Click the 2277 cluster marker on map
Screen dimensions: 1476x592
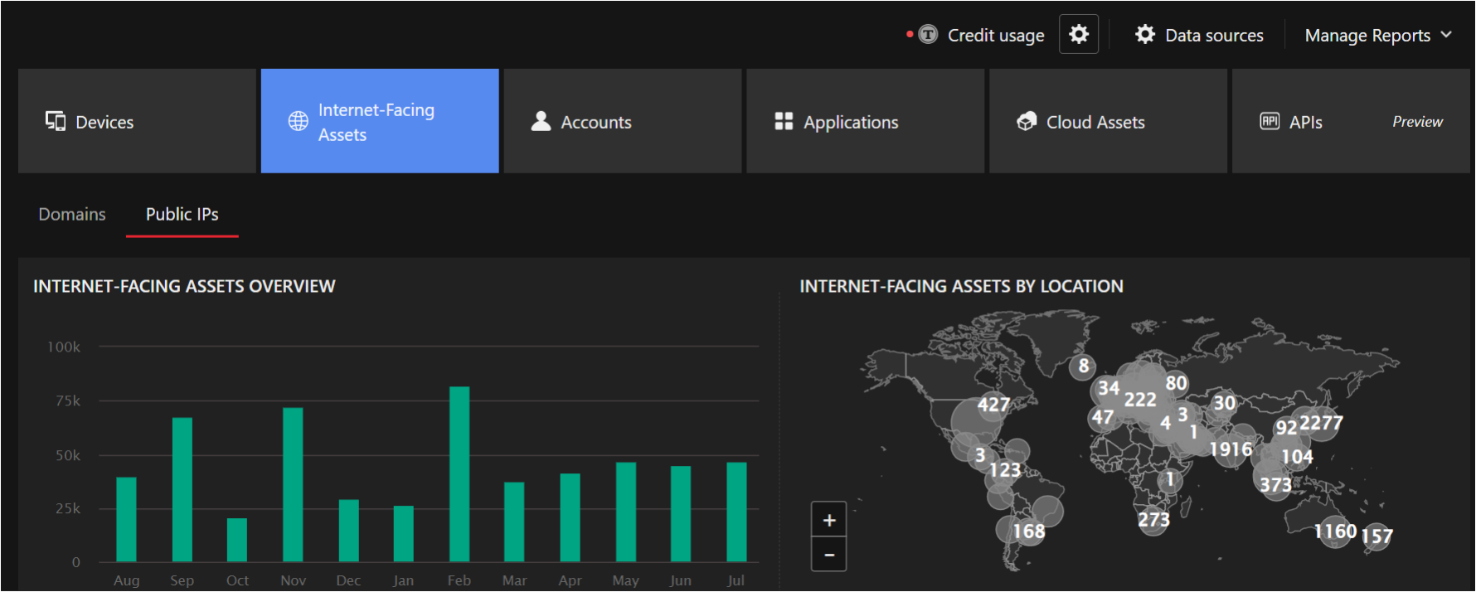pyautogui.click(x=1321, y=423)
